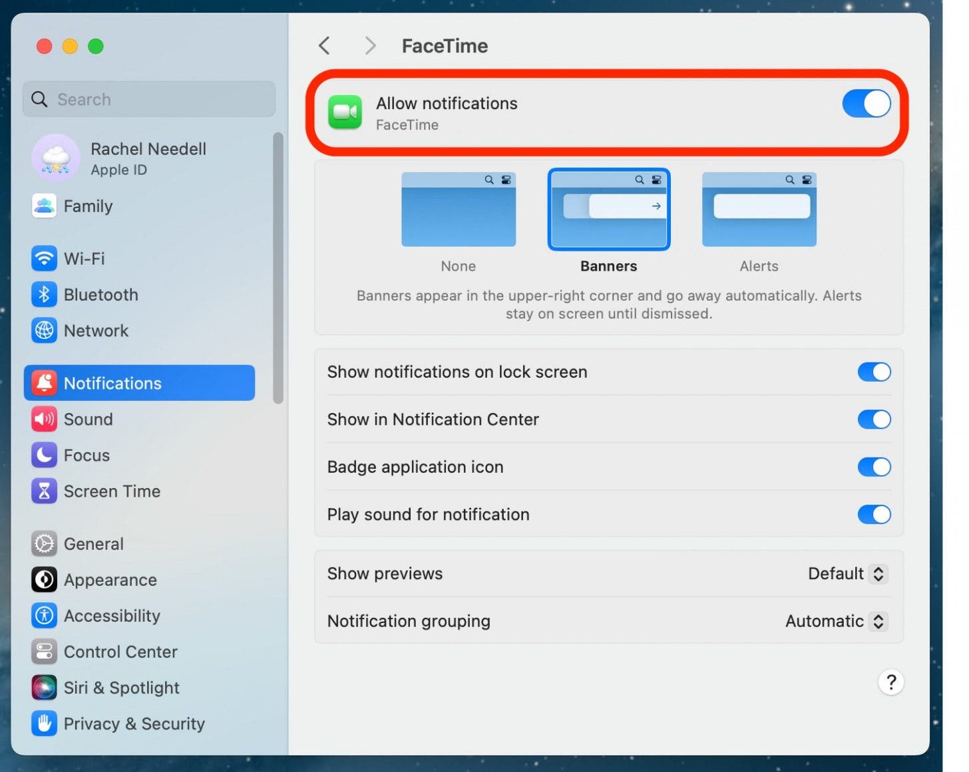
Task: Open the Family settings entry
Action: (x=88, y=206)
